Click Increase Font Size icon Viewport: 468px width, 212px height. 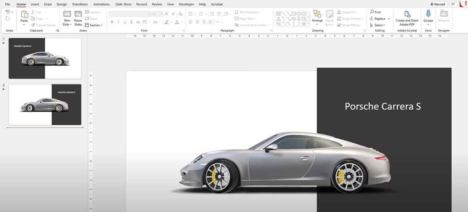click(x=167, y=14)
